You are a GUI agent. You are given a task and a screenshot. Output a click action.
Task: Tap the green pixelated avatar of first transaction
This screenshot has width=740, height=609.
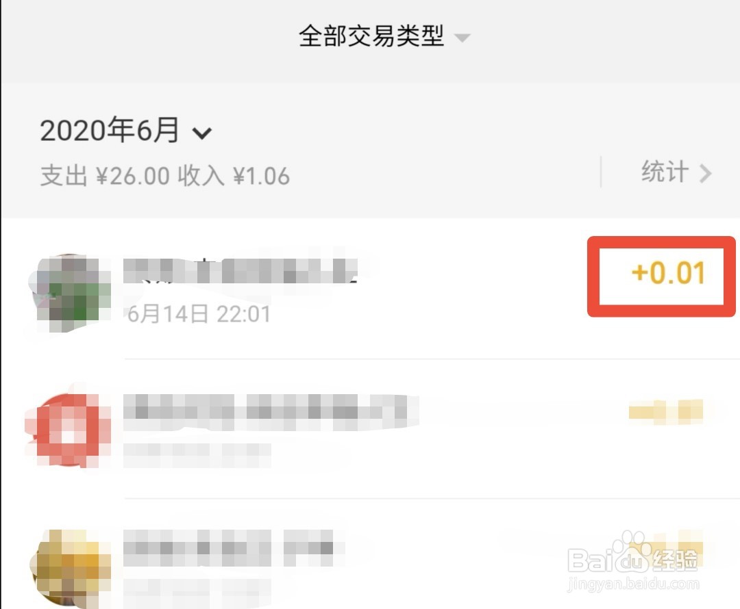pos(71,293)
